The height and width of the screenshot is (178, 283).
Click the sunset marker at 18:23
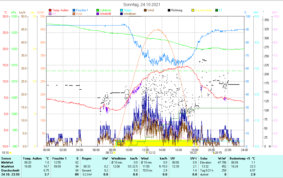[x=198, y=152]
